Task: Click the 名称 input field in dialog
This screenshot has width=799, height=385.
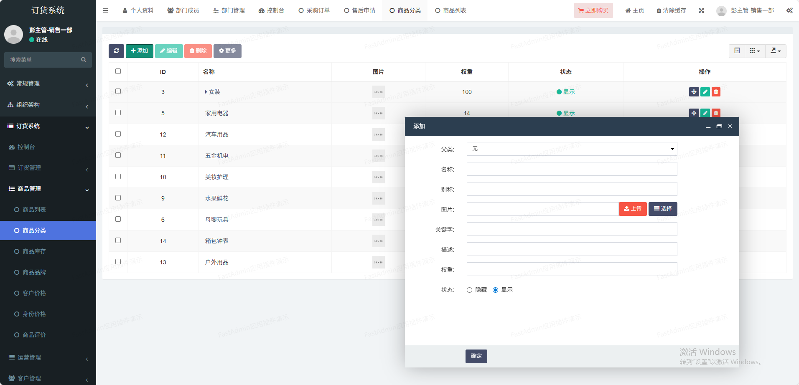Action: point(571,169)
